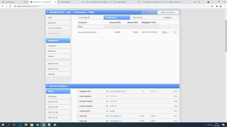Open the Account Details section

[58, 28]
